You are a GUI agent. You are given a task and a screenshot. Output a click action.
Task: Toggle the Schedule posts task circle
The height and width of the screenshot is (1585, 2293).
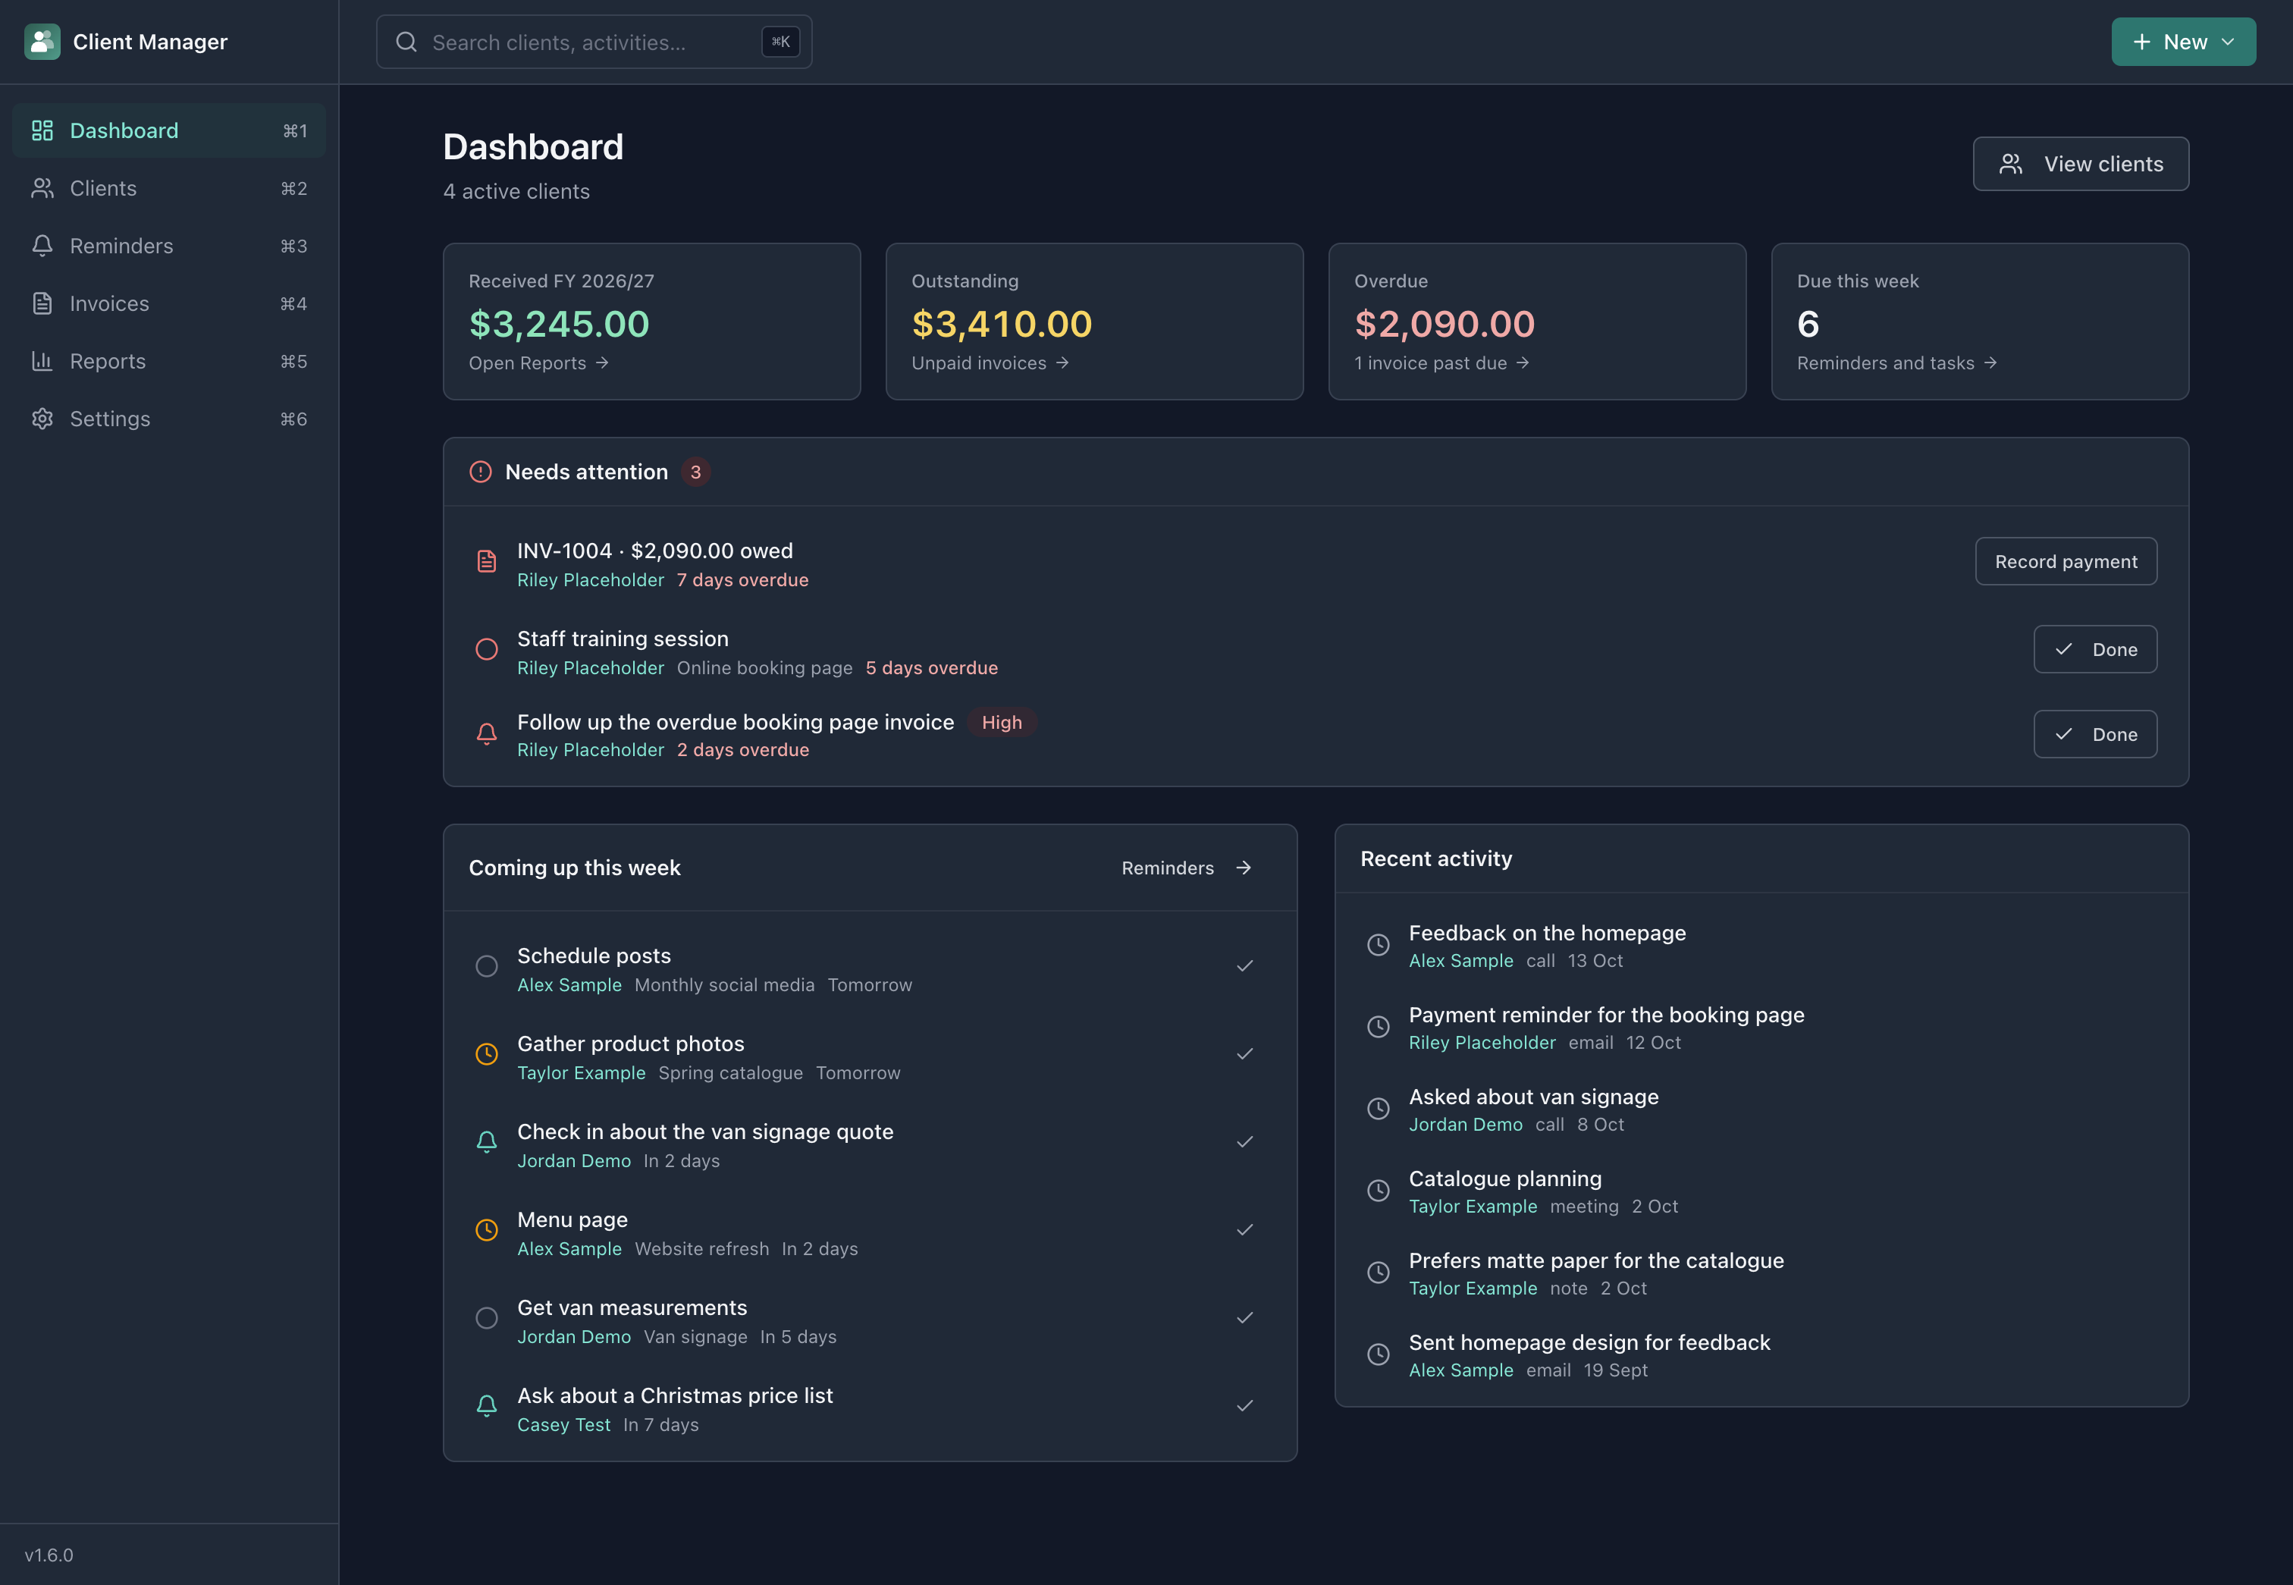pyautogui.click(x=487, y=966)
